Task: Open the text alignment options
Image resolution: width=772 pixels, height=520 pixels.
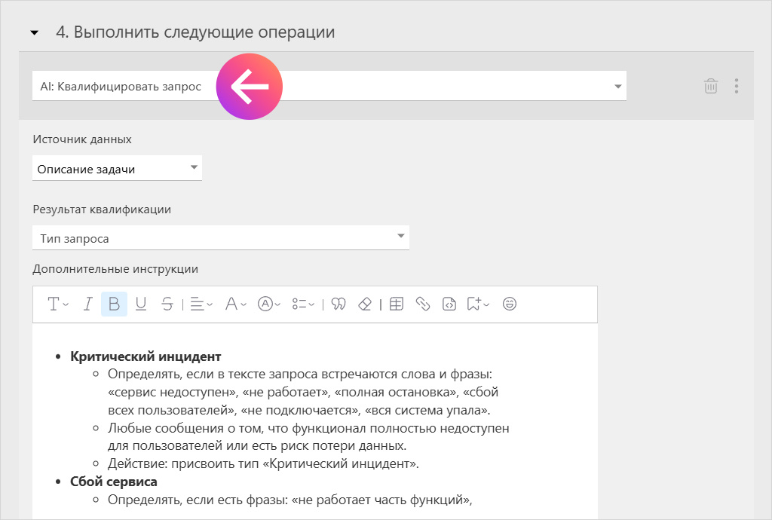Action: (198, 304)
